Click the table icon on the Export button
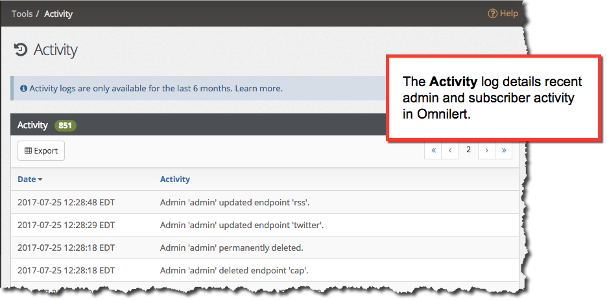This screenshot has width=607, height=300. click(x=28, y=151)
